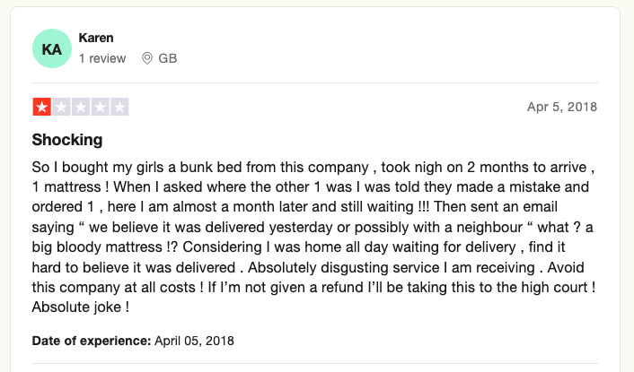634x372 pixels.
Task: Select the fifth grey rating star
Action: coord(119,107)
